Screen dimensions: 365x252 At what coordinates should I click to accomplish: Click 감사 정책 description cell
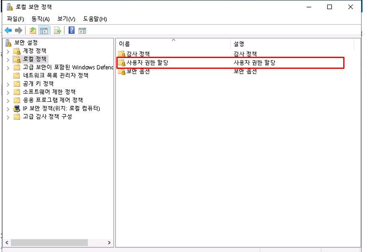(245, 54)
